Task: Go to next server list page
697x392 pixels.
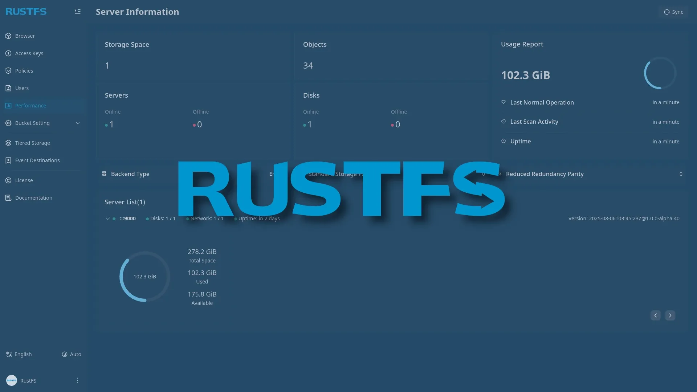Action: click(x=670, y=315)
